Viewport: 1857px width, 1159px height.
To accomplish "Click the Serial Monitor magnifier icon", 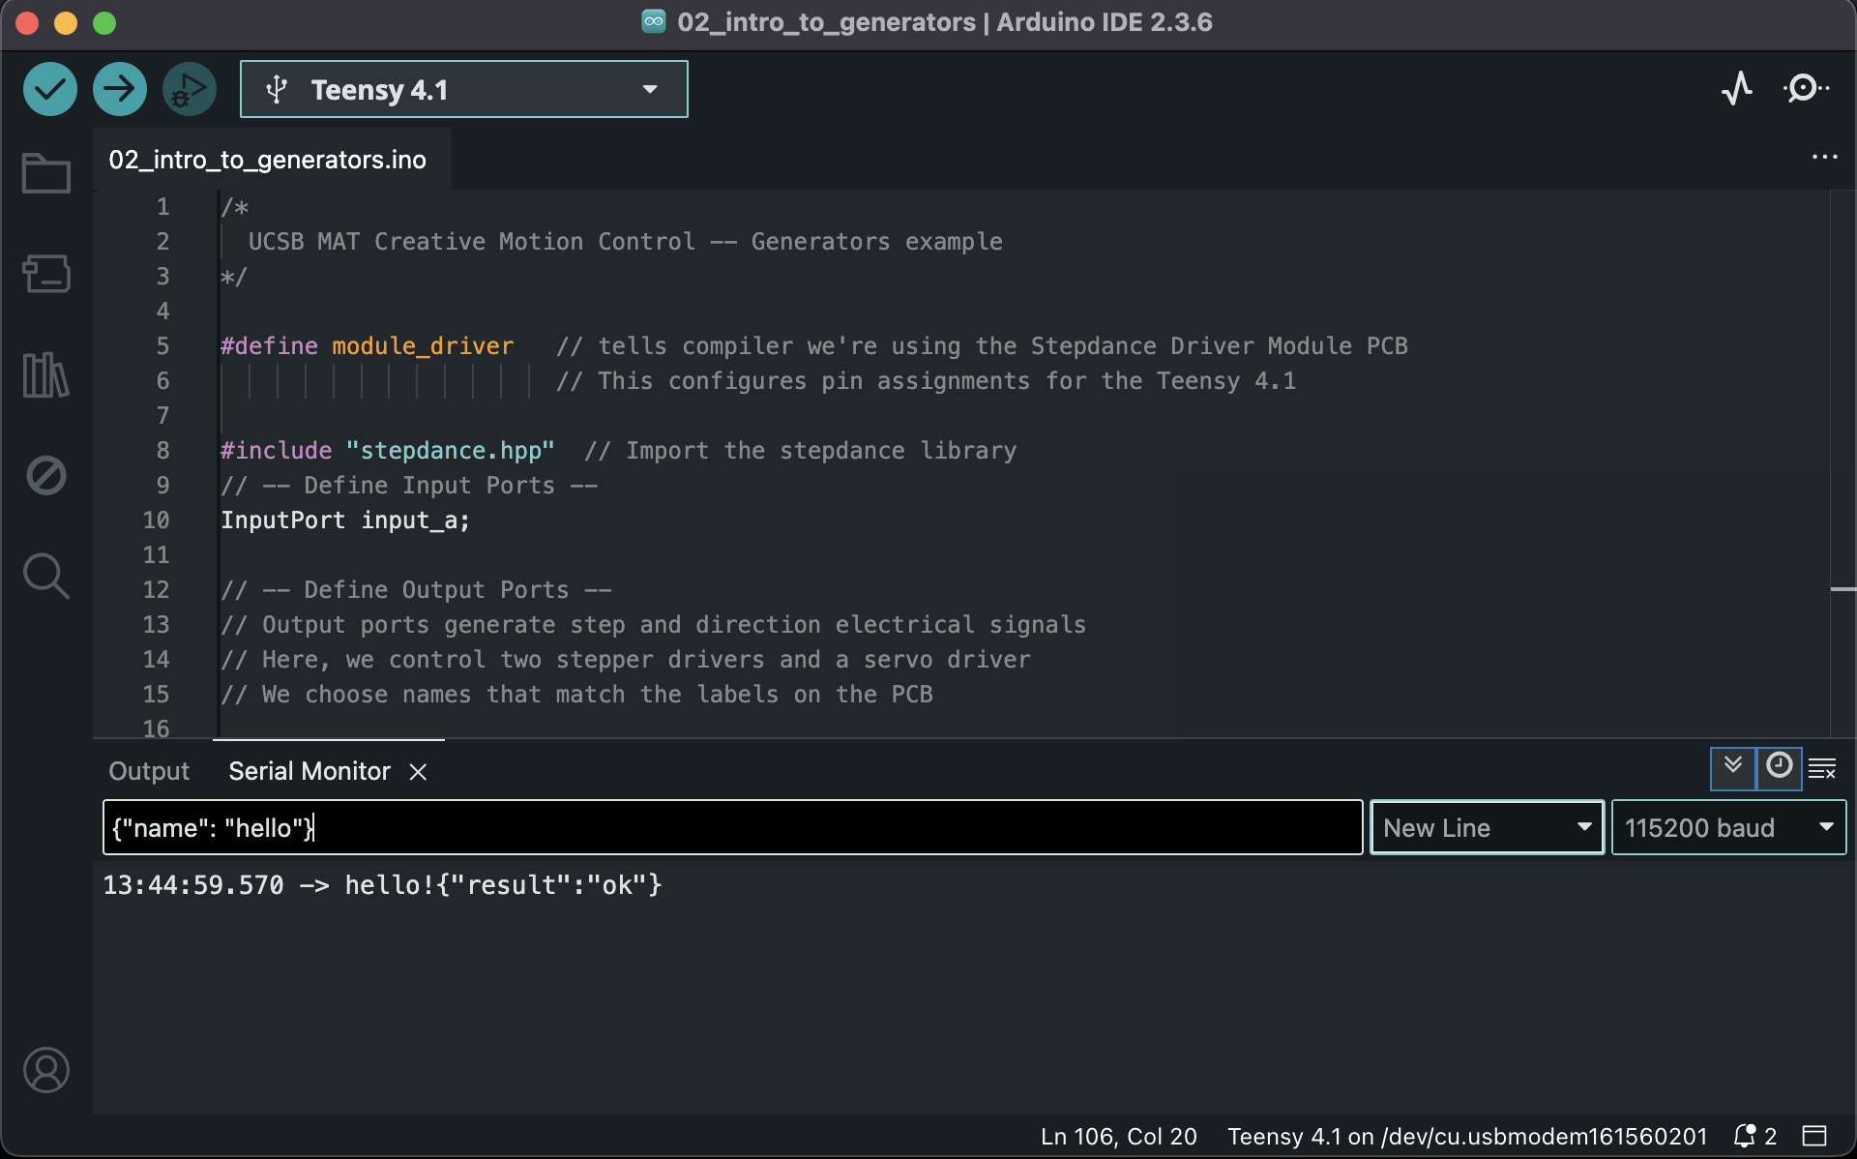I will 1805,89.
